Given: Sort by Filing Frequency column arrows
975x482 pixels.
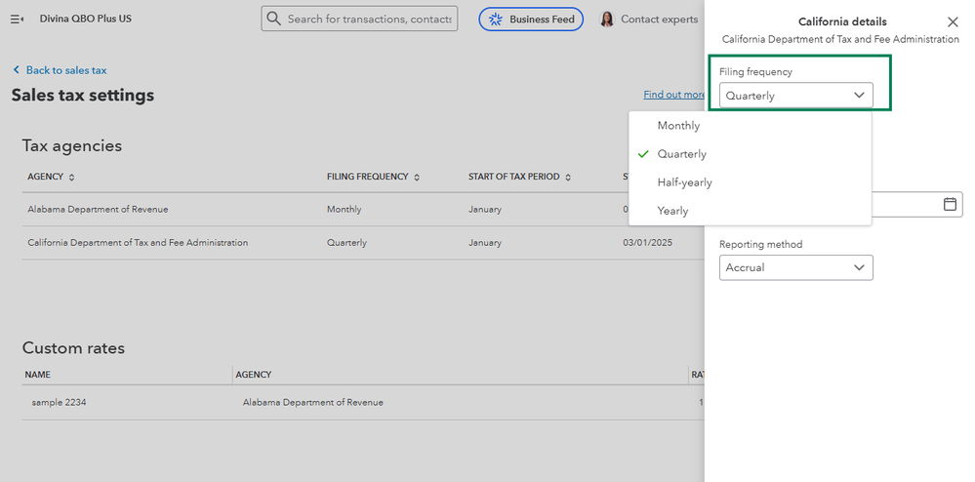Looking at the screenshot, I should [x=417, y=177].
